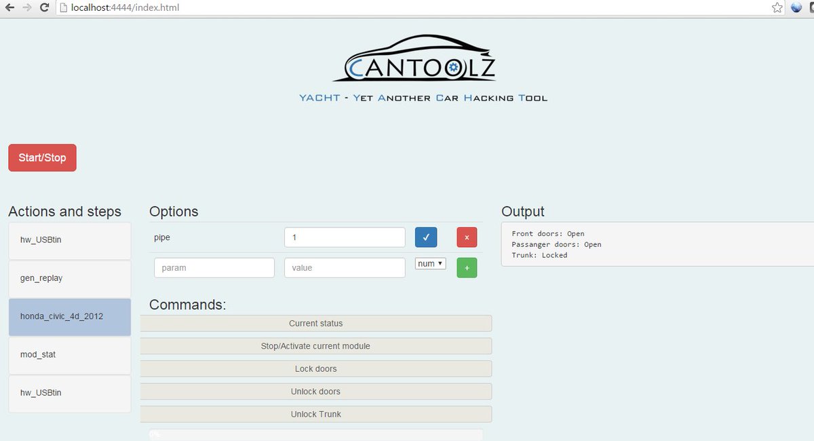
Task: Click 'Trunk: Locked' output line
Action: click(x=539, y=255)
